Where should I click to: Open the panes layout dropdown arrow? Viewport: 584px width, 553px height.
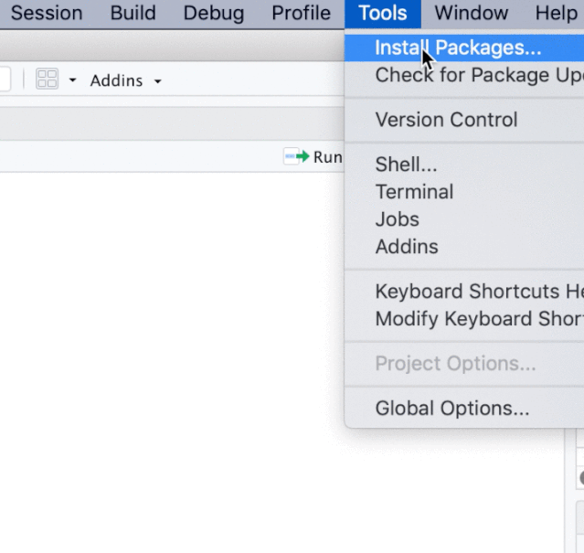(x=72, y=80)
